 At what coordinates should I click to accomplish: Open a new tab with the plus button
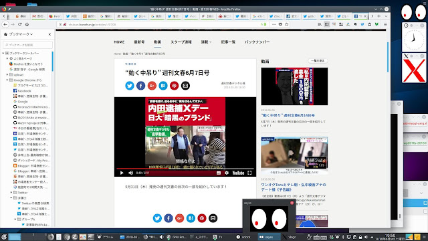379,16
